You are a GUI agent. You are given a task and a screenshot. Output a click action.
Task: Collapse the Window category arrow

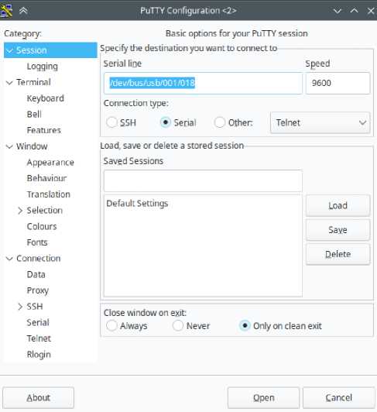click(x=9, y=146)
